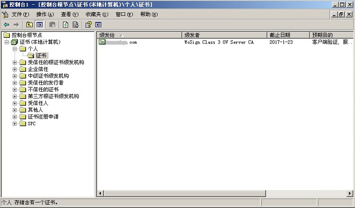Screen dimensions: 355x208
Task: Select the 证书注册申请 folder
Action: [x=43, y=117]
